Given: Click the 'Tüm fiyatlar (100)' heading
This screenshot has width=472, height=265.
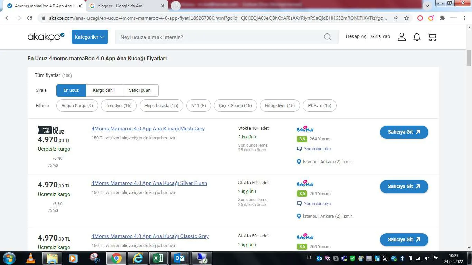Looking at the screenshot, I should point(53,75).
